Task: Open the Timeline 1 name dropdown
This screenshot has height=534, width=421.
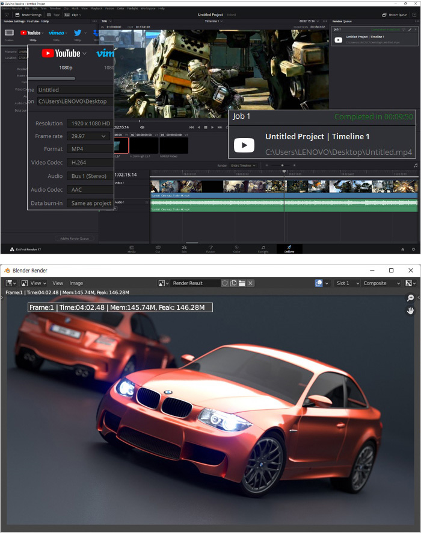Action: tap(214, 21)
